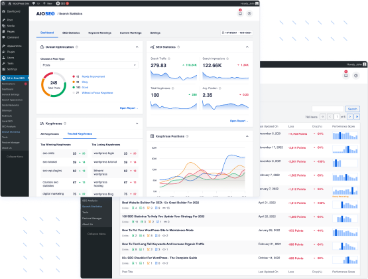Click the Keyphrase Positions table icon
The height and width of the screenshot is (279, 368).
coord(152,136)
